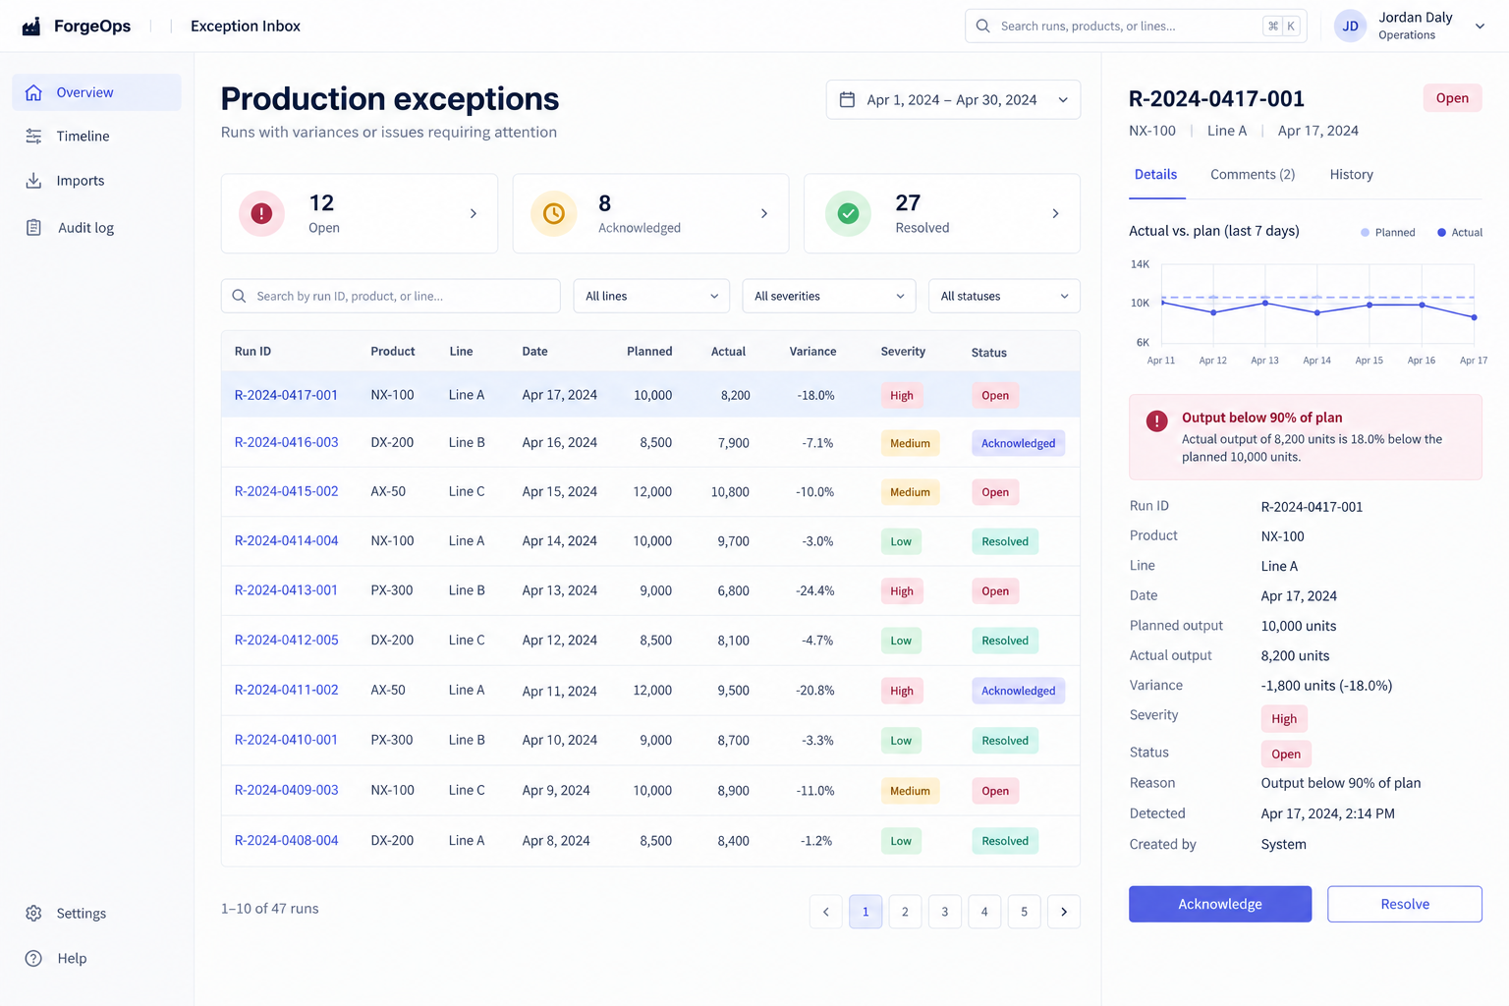Click the warning icon in the output alert banner
Viewport: 1509px width, 1006px height.
[1157, 420]
